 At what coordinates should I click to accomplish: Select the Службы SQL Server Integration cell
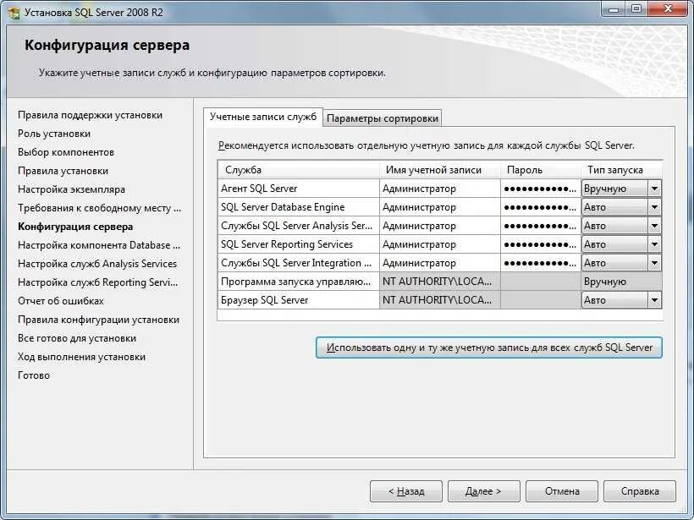[299, 263]
